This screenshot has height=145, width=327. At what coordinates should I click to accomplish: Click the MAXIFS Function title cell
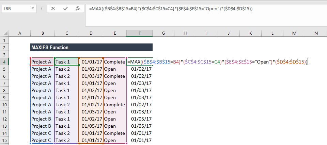pos(91,48)
